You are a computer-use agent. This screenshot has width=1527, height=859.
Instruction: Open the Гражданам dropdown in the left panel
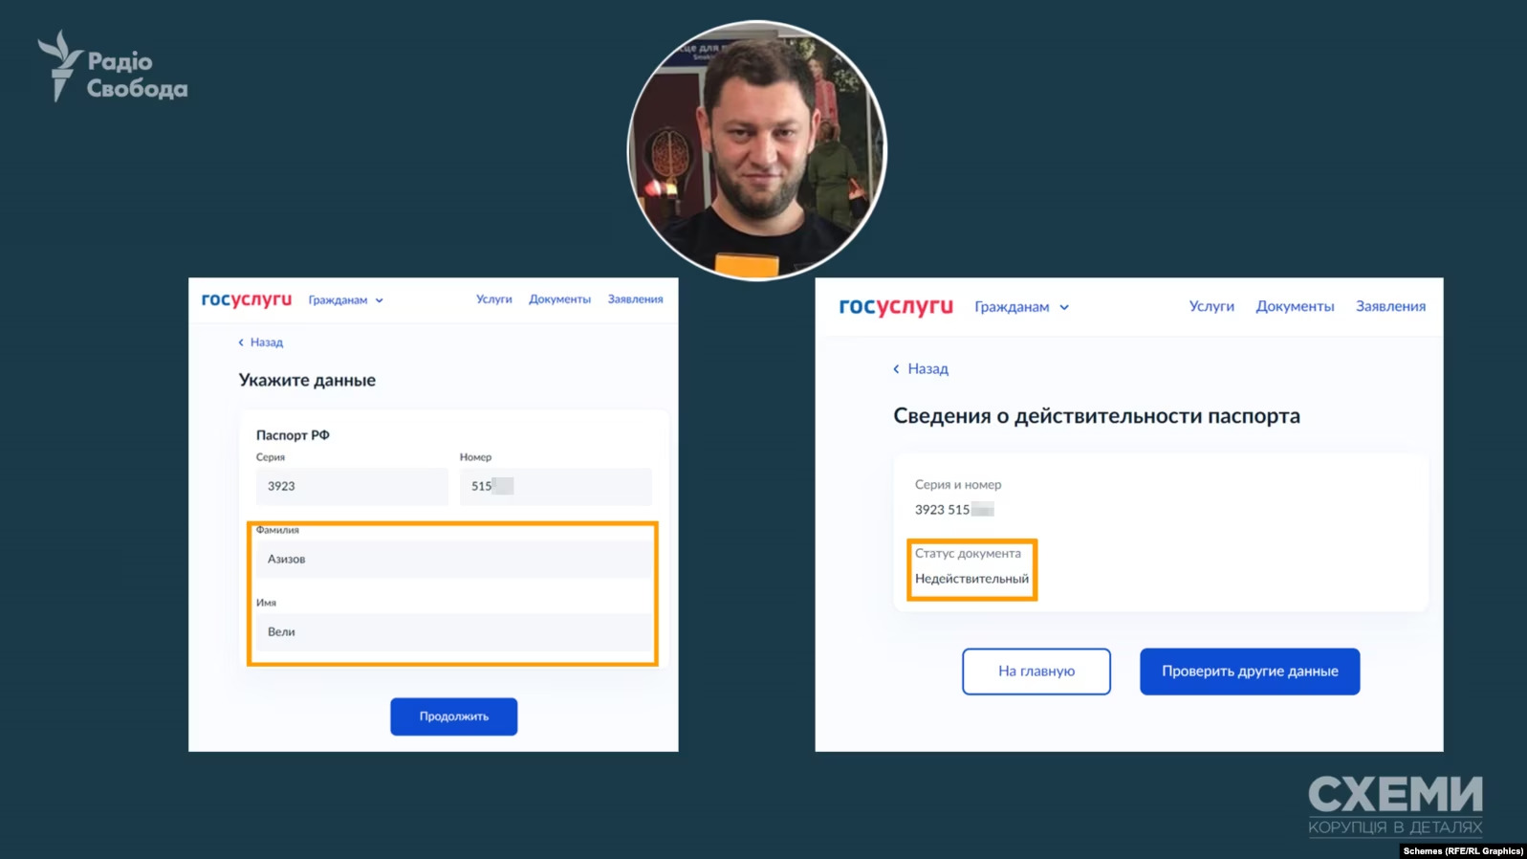(345, 300)
